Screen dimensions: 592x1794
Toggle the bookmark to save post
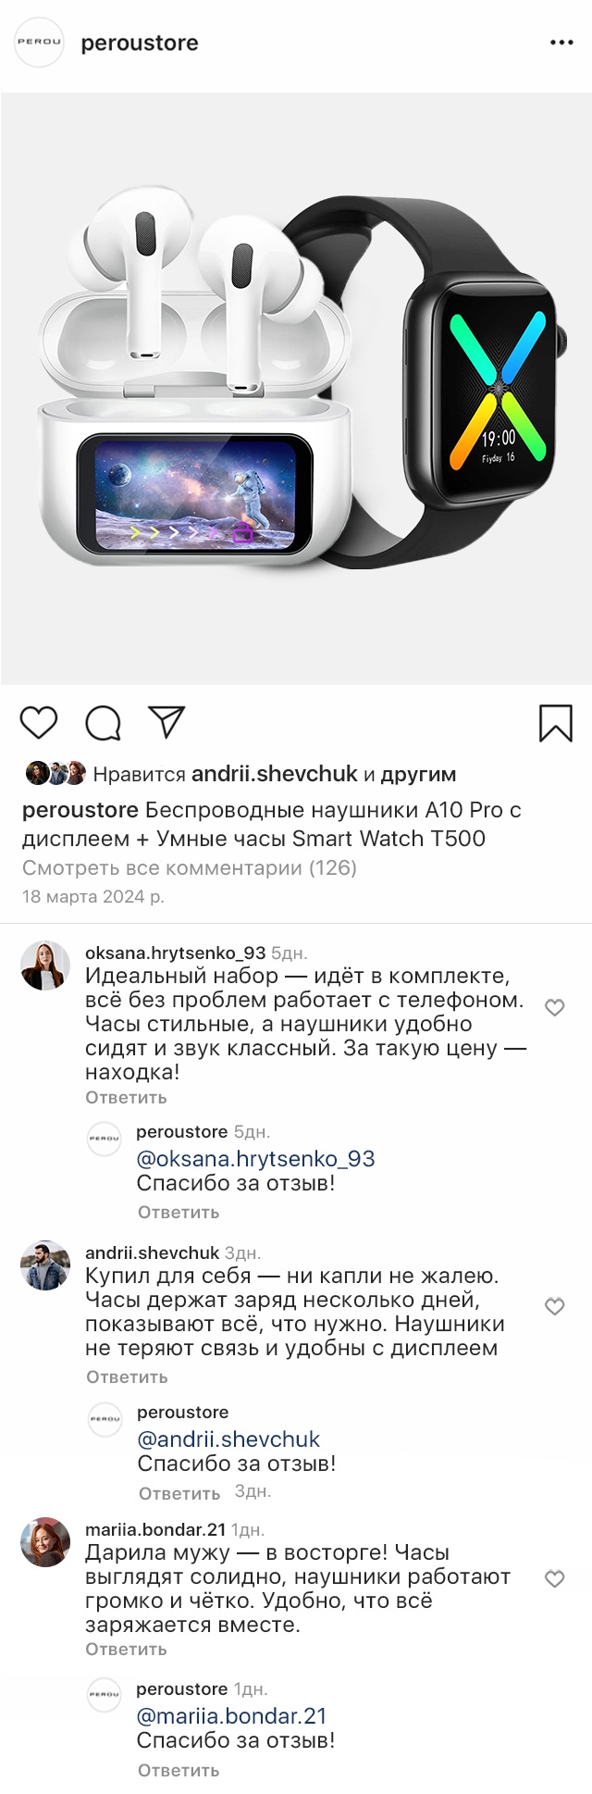[555, 723]
